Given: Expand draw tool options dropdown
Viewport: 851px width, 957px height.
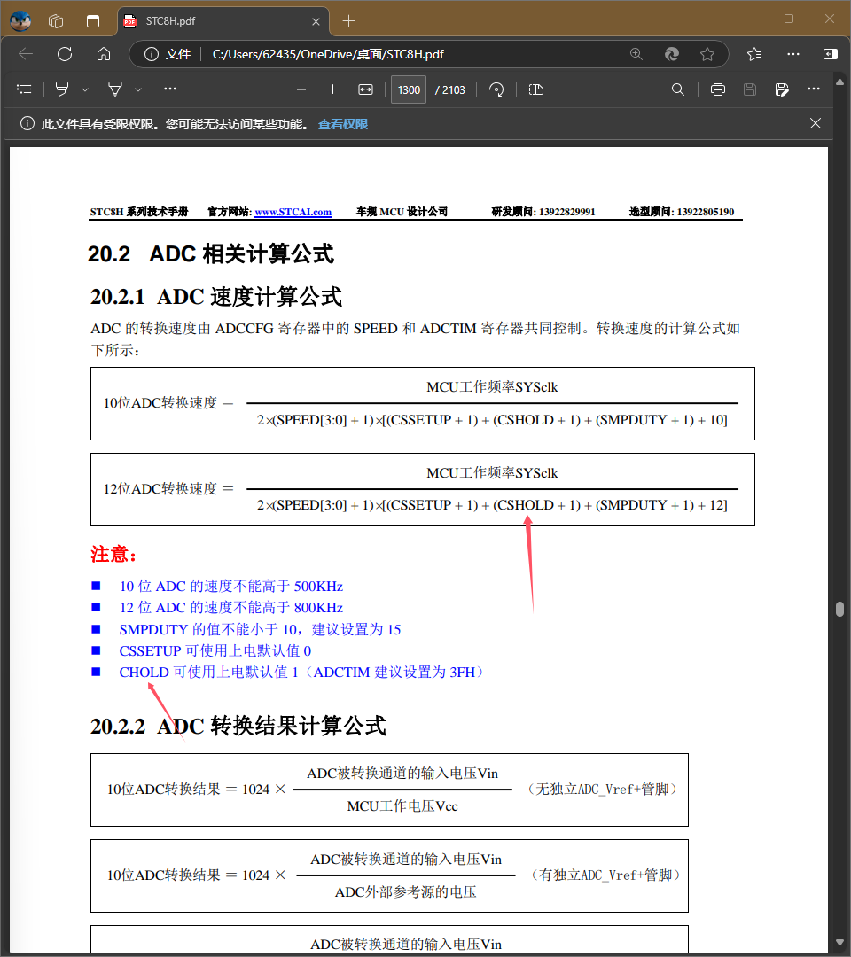Looking at the screenshot, I should click(138, 89).
